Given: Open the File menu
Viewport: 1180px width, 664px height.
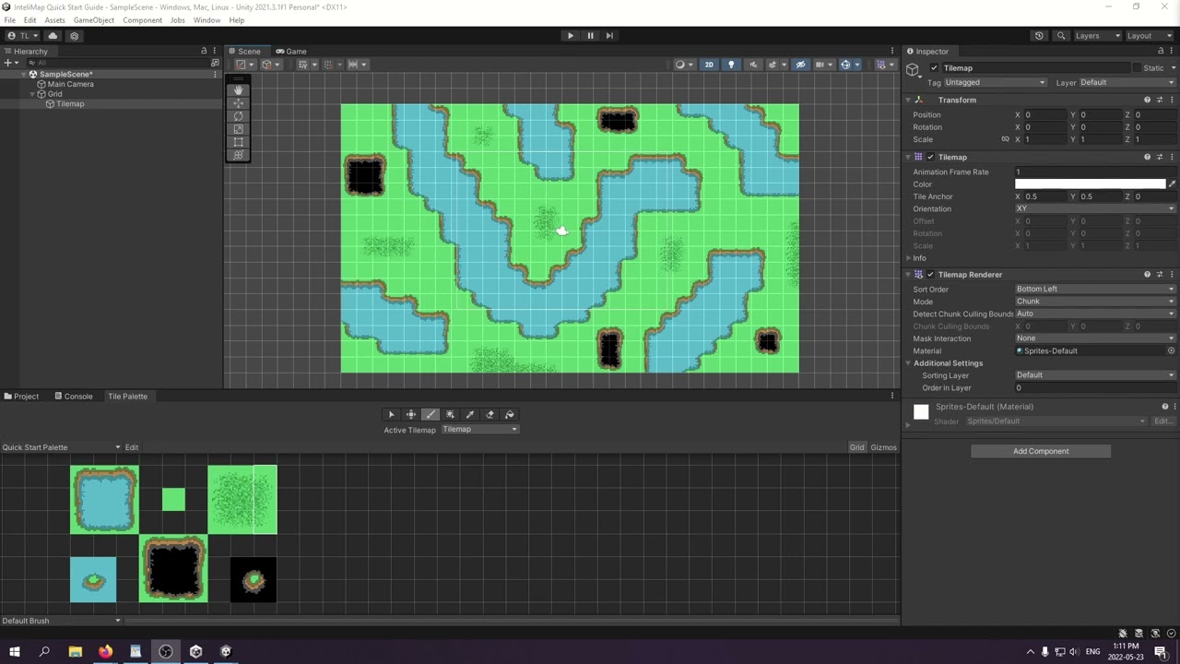Looking at the screenshot, I should (x=9, y=19).
